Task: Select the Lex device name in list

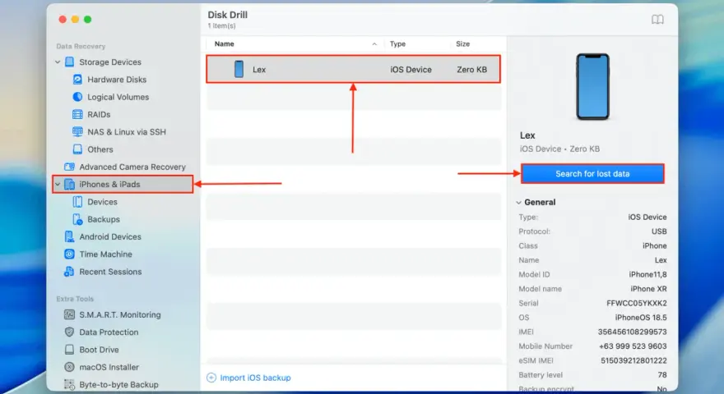Action: (x=259, y=70)
